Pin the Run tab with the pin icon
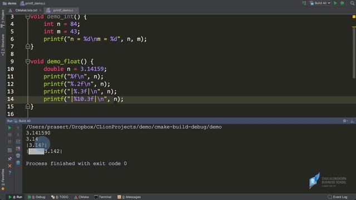This screenshot has height=200, width=356. [x=9, y=159]
